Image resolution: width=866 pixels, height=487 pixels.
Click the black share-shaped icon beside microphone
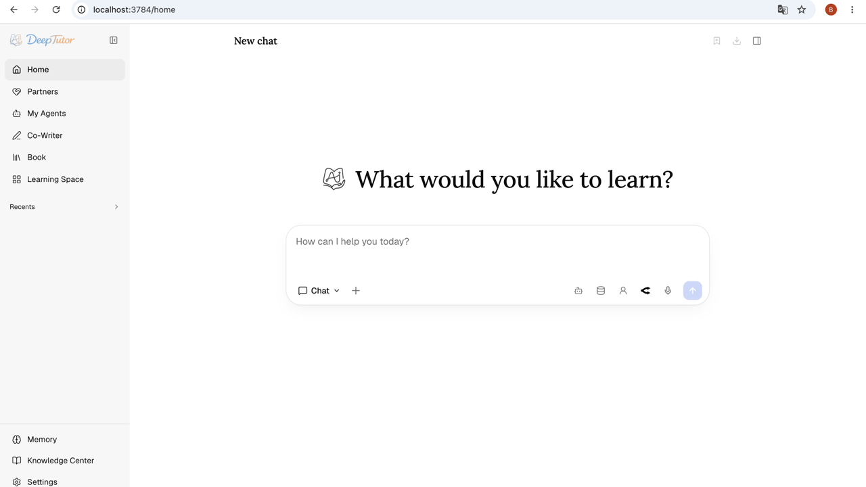tap(645, 291)
